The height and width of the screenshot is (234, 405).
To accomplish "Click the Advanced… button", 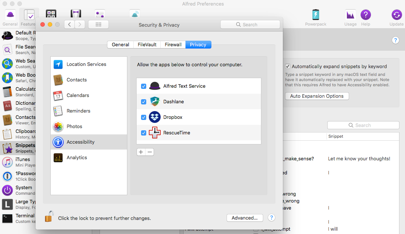I will (x=245, y=218).
